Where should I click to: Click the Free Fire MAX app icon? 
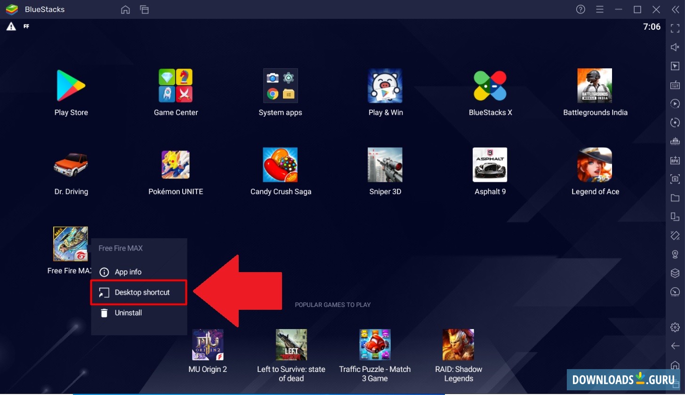click(x=71, y=244)
